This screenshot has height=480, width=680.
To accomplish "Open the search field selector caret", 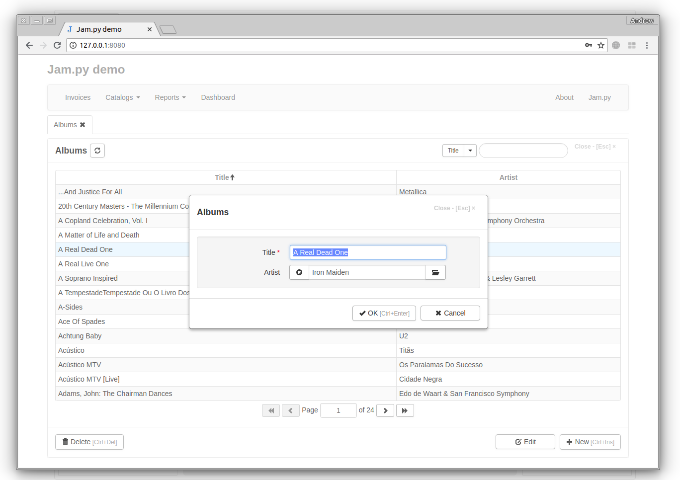I will 470,151.
